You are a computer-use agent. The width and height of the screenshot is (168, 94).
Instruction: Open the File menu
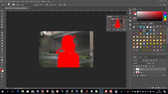coord(6,2)
